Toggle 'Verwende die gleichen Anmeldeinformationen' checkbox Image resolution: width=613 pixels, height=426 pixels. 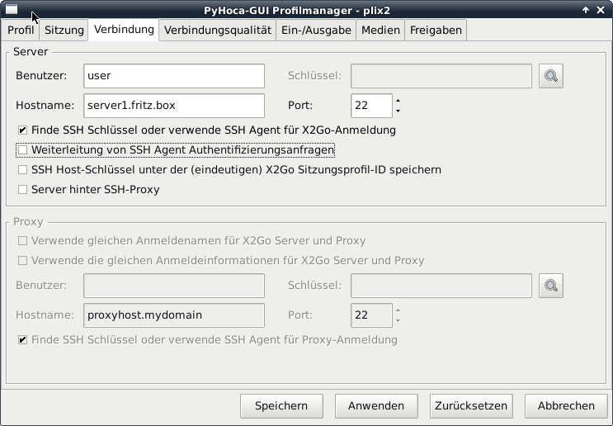22,261
